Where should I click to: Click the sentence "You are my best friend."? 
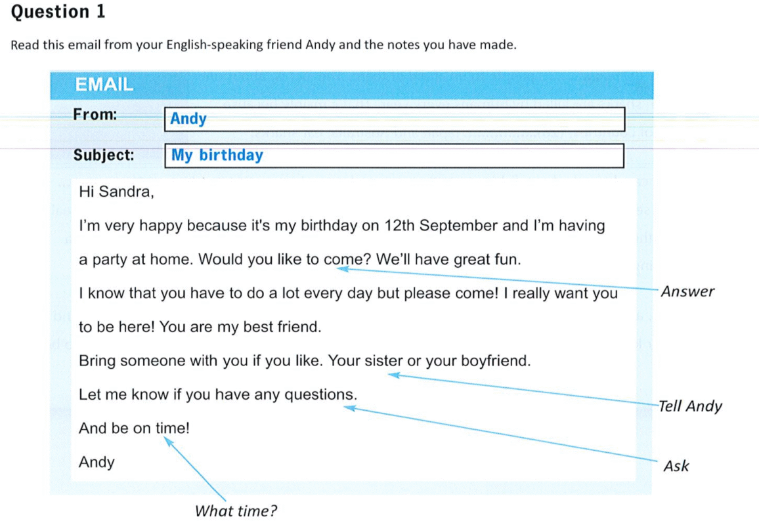coord(240,326)
